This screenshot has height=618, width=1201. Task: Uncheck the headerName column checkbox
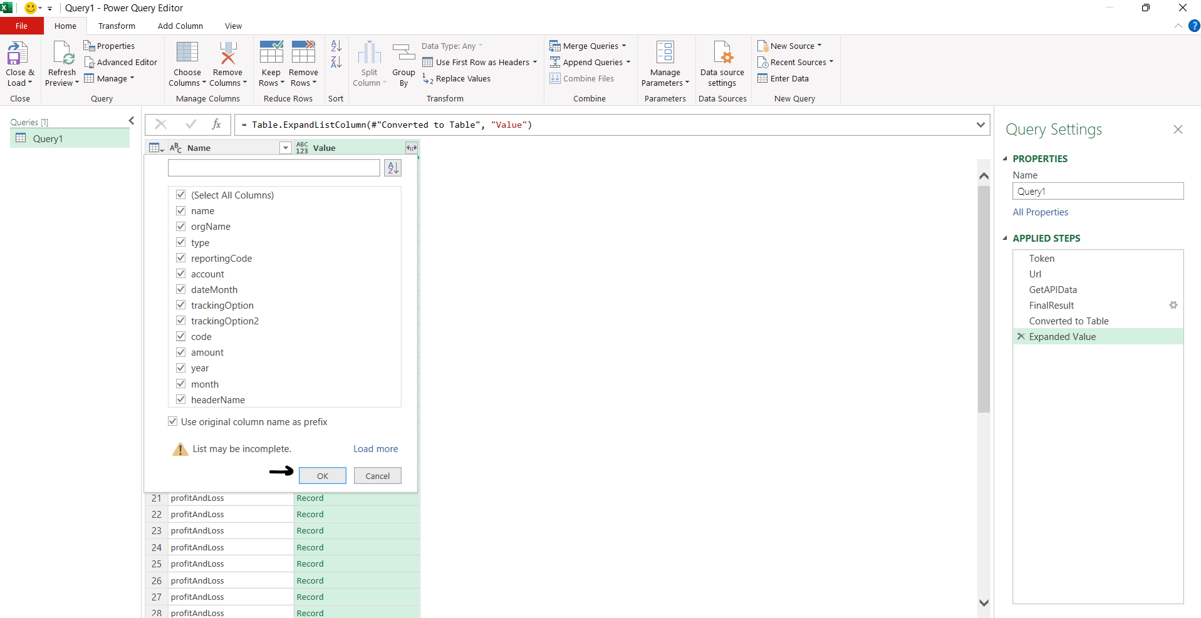[181, 399]
